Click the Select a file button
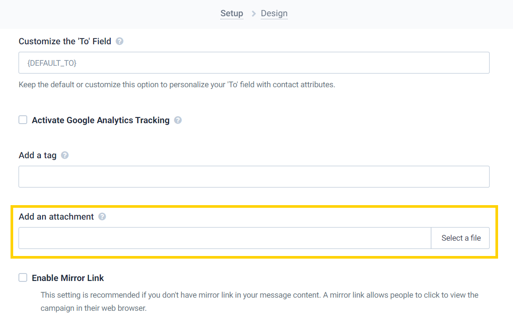Viewport: 513px width, 327px height. pos(461,238)
